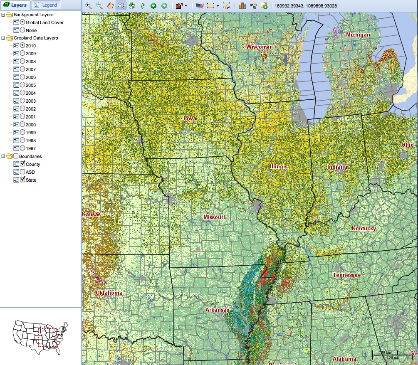Click the layer icon beside 2007
The width and height of the screenshot is (418, 365).
tap(16, 69)
